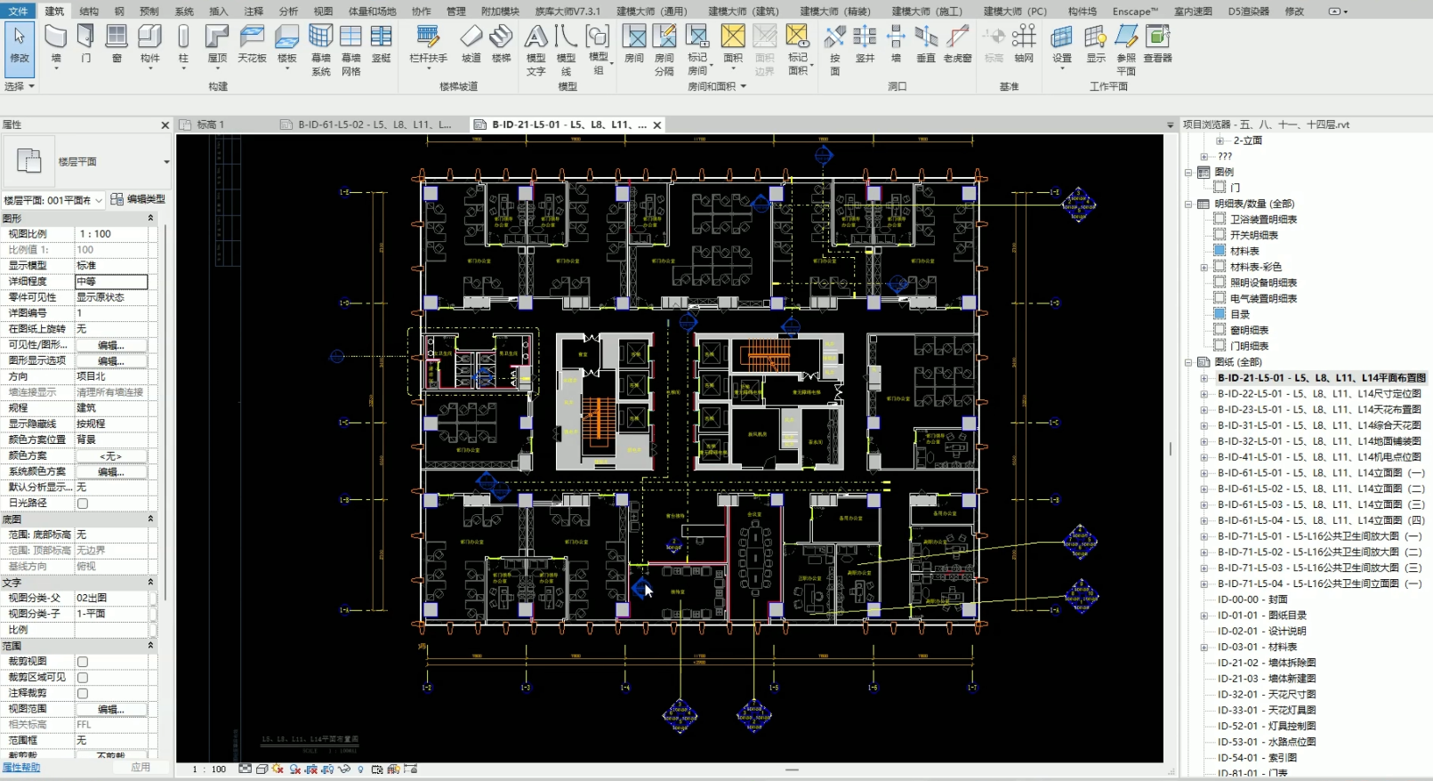Image resolution: width=1433 pixels, height=781 pixels.
Task: Activate the 轴网 (Grid) tool
Action: [1024, 43]
